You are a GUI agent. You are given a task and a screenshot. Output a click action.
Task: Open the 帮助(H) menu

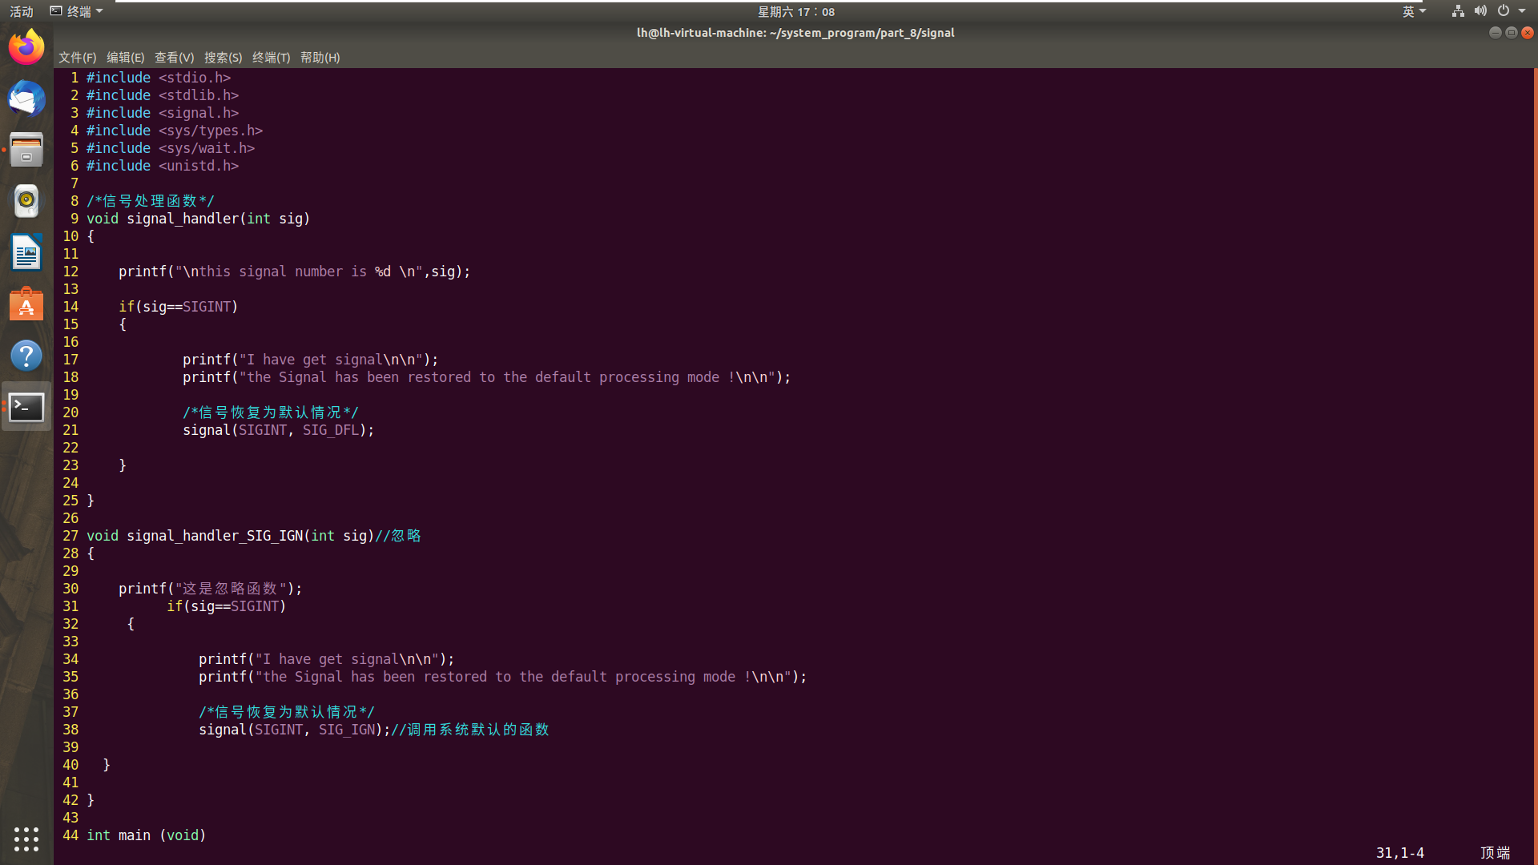[x=320, y=58]
